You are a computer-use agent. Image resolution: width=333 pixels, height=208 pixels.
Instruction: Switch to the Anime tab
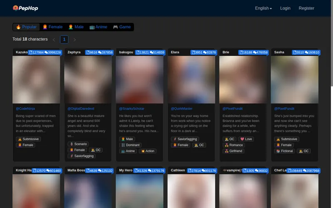98,27
